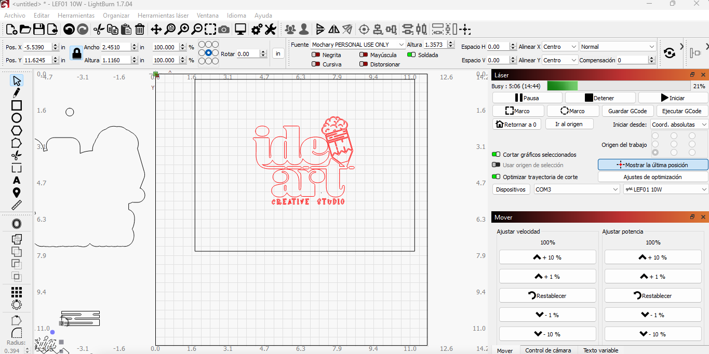
Task: Open the Herramientas menu
Action: [76, 16]
